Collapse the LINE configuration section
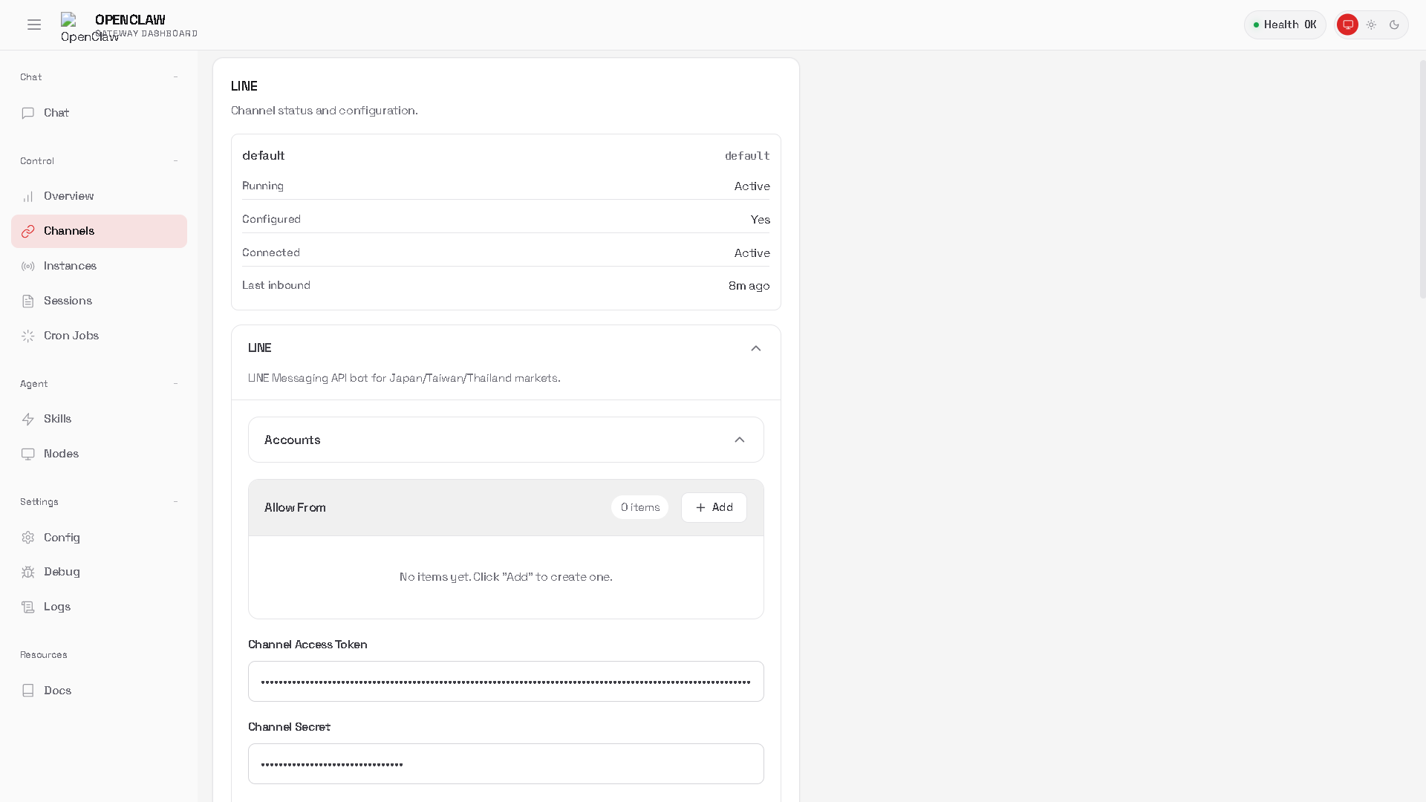 [755, 348]
